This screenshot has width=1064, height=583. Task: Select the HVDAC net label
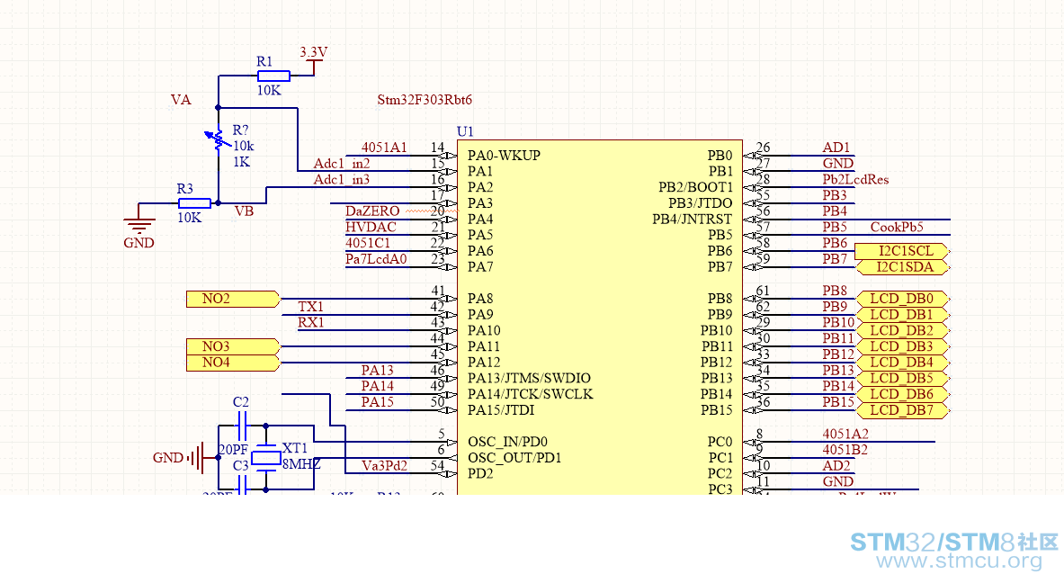click(x=371, y=228)
